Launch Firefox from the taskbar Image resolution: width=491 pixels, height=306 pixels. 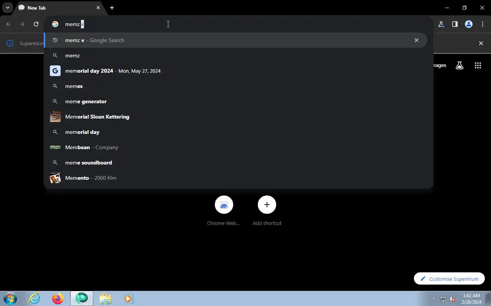pyautogui.click(x=58, y=298)
